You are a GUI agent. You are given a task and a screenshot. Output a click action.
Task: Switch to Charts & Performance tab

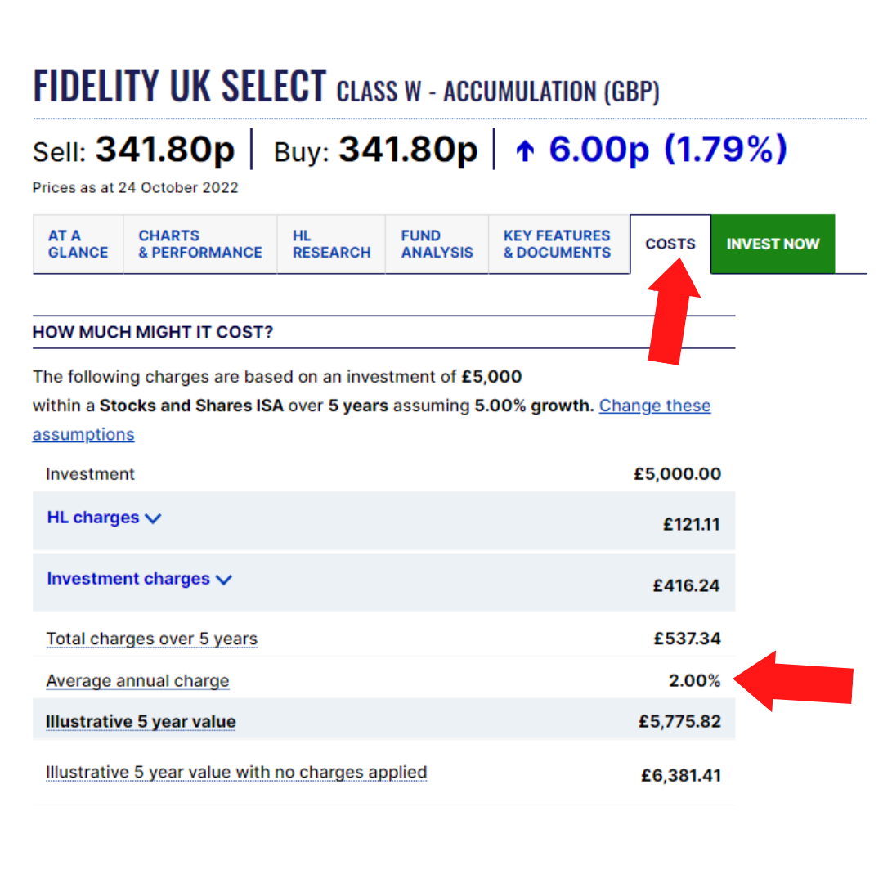200,244
